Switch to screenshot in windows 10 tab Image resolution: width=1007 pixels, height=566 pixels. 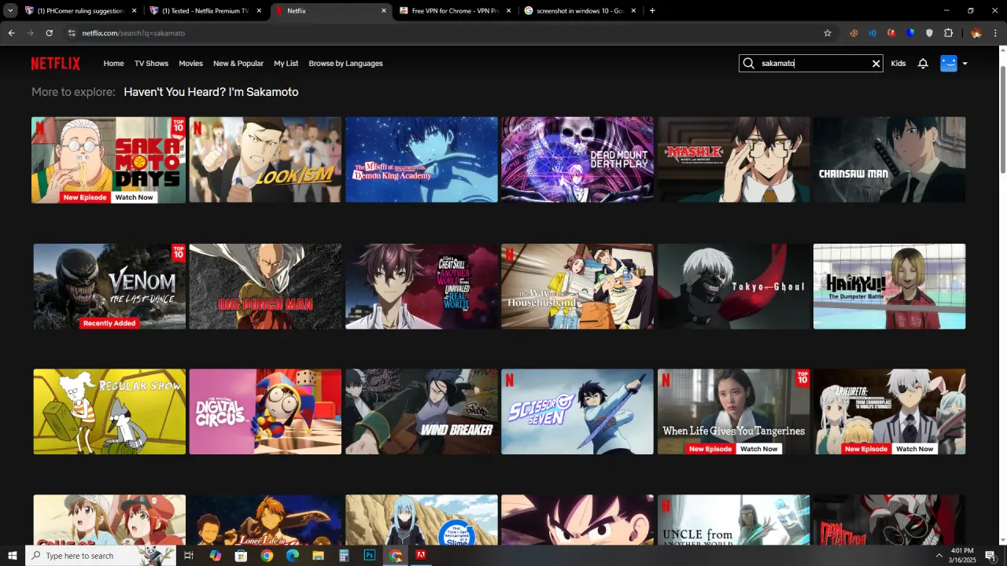(581, 11)
